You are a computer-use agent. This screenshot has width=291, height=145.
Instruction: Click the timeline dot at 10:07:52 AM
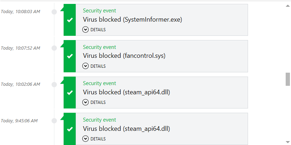pos(54,48)
